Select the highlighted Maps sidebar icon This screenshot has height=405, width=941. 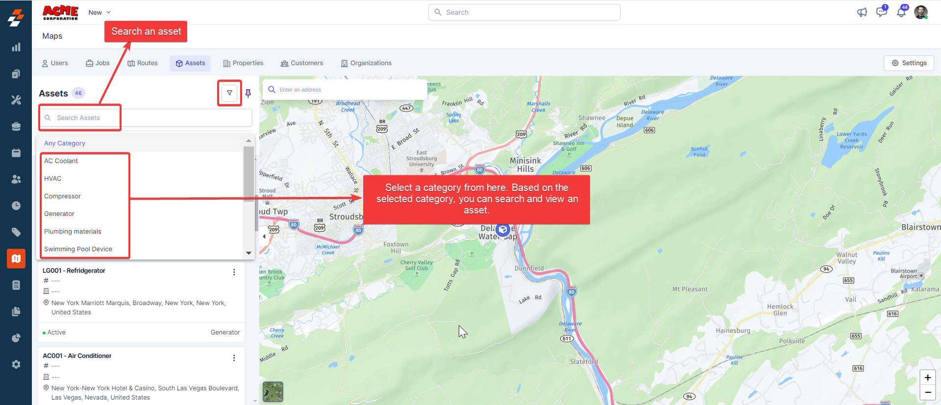[x=16, y=259]
